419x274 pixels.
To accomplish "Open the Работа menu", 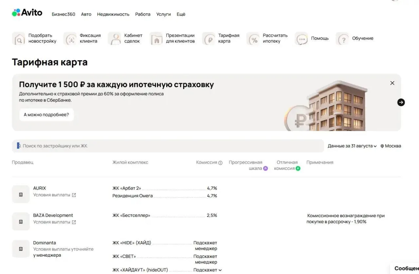I will coord(143,14).
